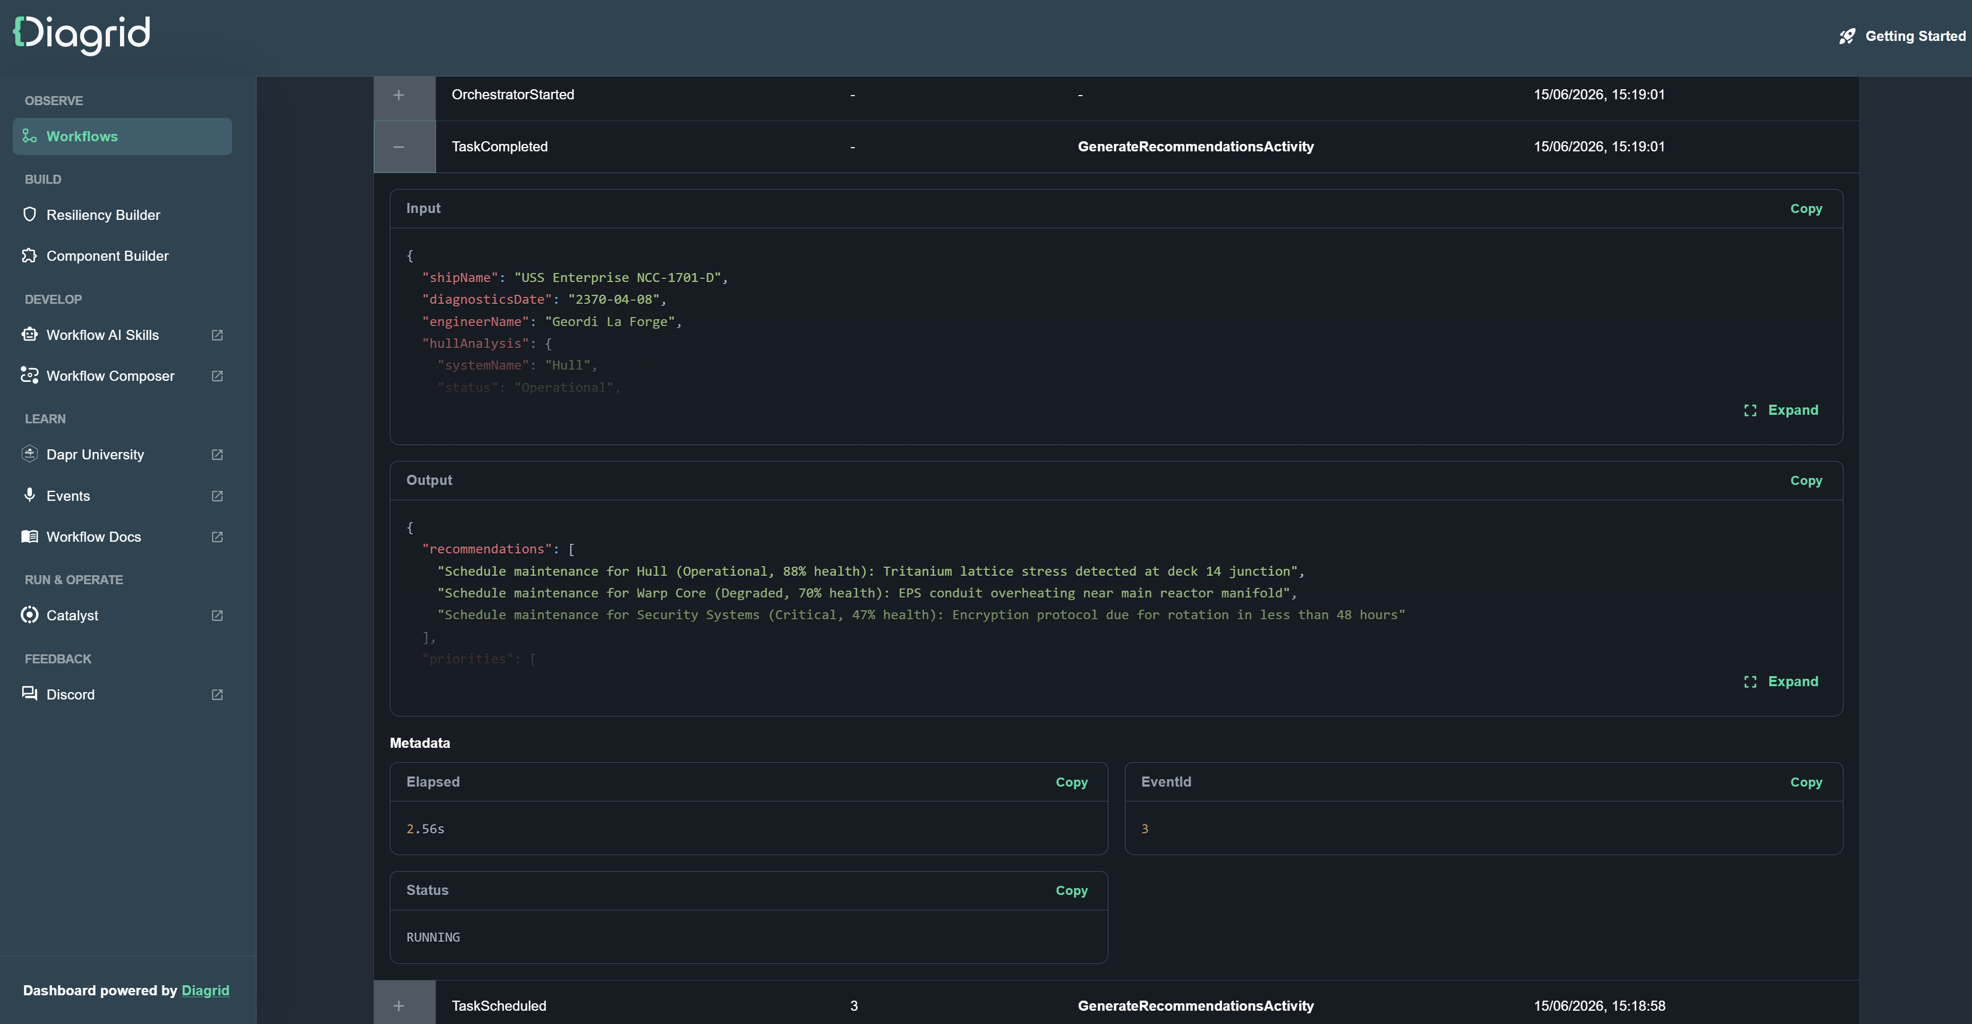Expand the OrchestratorStarted row
This screenshot has height=1024, width=1972.
pyautogui.click(x=399, y=95)
